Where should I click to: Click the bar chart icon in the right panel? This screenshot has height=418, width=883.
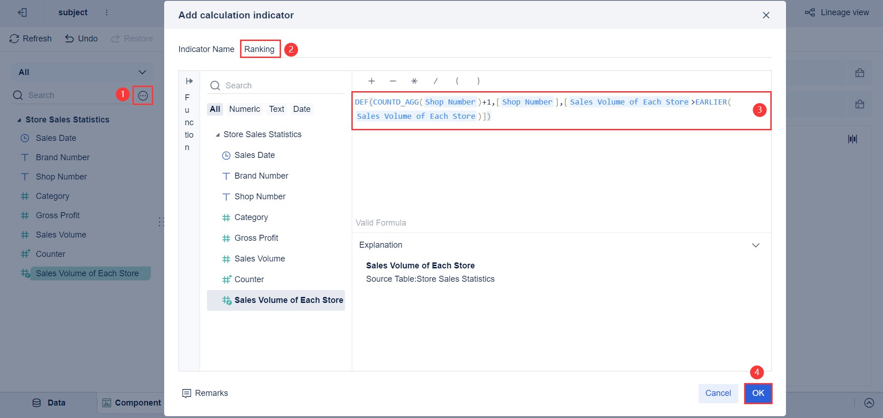853,139
